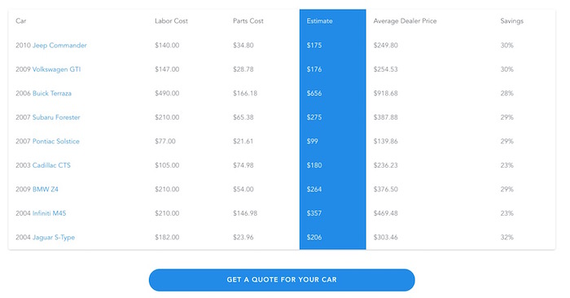Click the 32% savings value
Image resolution: width=570 pixels, height=298 pixels.
click(506, 237)
